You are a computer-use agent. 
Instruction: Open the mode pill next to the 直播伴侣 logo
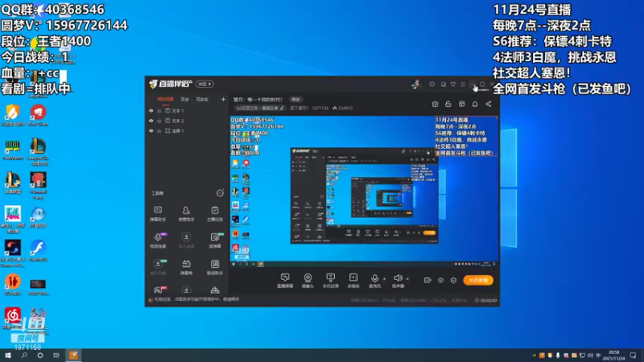click(204, 84)
